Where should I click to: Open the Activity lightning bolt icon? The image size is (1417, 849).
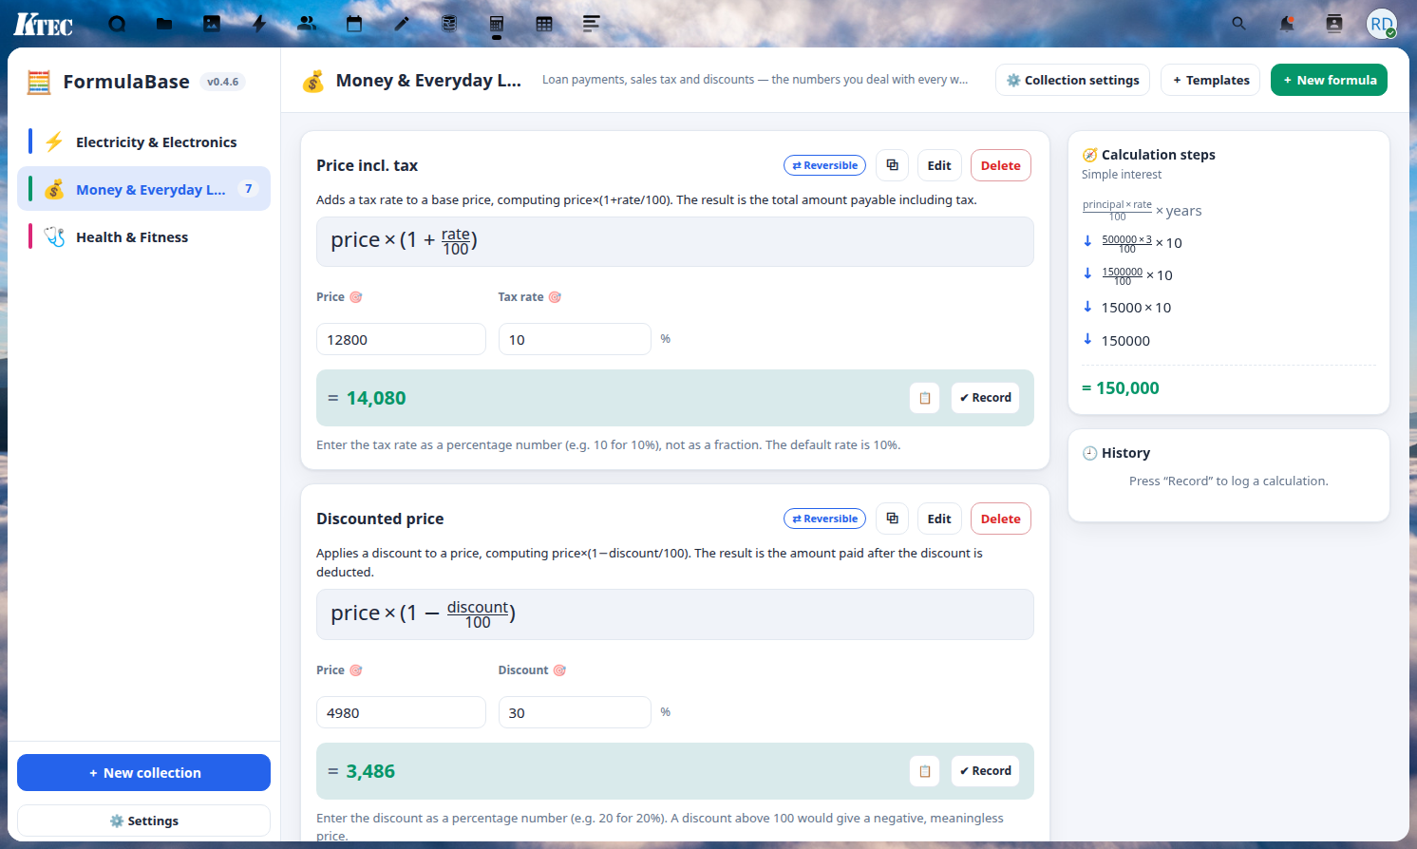259,24
